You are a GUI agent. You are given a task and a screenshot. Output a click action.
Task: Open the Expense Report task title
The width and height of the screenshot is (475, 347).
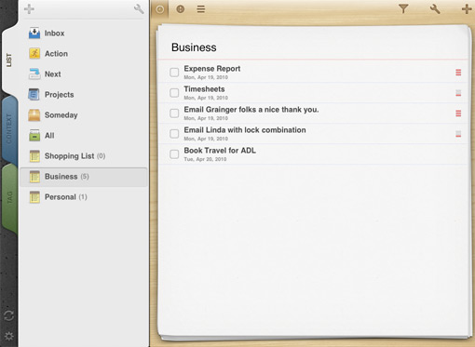tap(212, 69)
